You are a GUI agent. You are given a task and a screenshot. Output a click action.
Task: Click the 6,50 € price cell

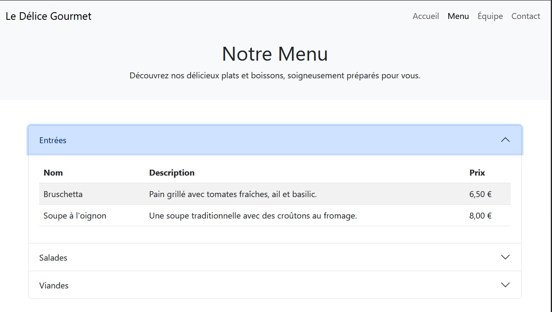pyautogui.click(x=480, y=194)
